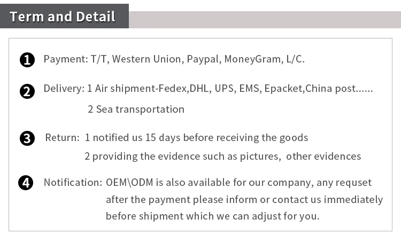Click the Payment methods line

174,59
